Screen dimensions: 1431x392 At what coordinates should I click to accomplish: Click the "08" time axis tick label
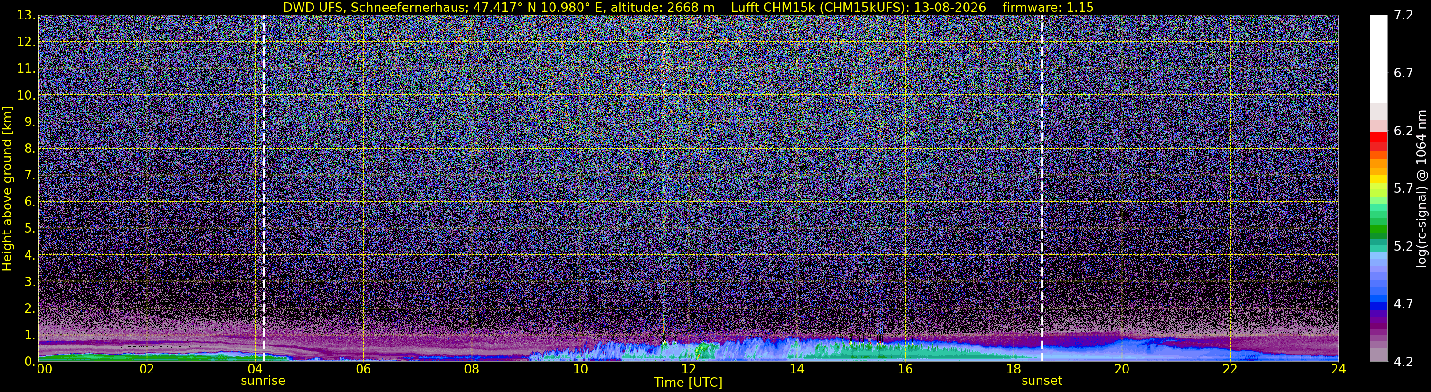pyautogui.click(x=472, y=369)
